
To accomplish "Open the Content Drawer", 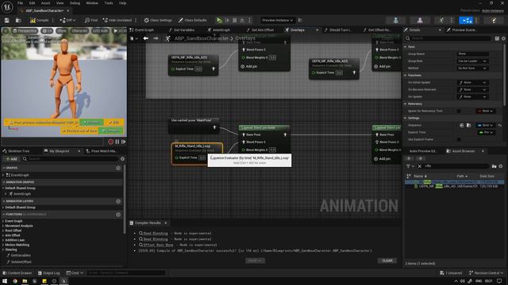I will point(17,272).
